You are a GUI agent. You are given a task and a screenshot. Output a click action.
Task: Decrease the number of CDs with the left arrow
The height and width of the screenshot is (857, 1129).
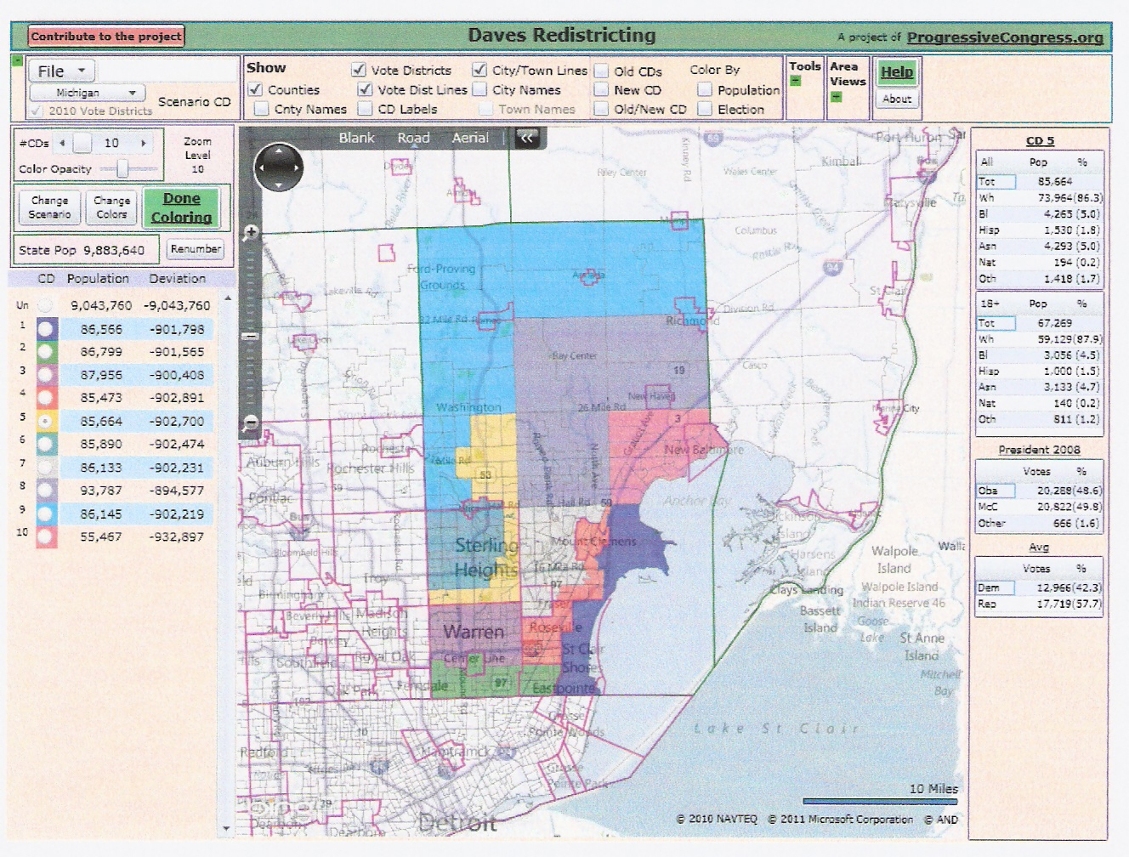62,144
